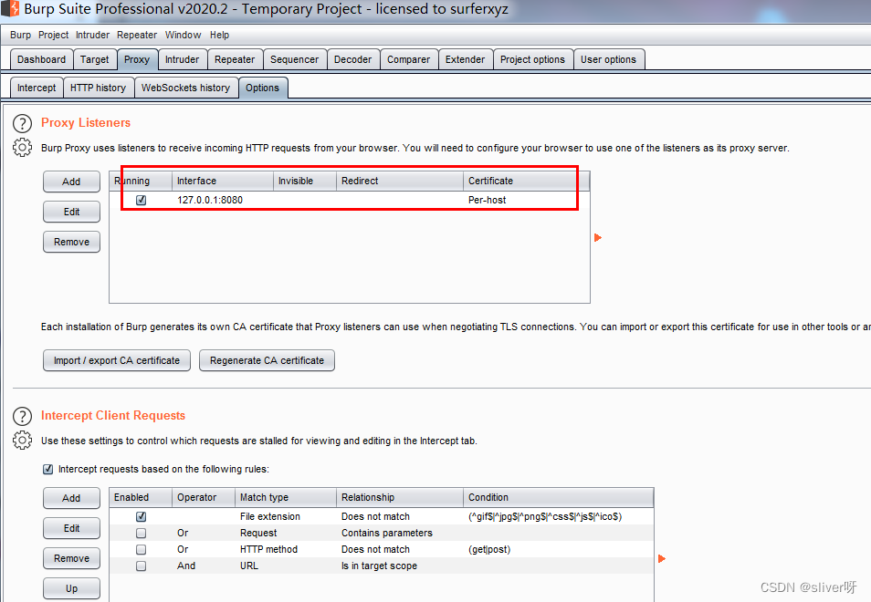This screenshot has height=602, width=871.
Task: Click Add button for intercept rules
Action: (71, 498)
